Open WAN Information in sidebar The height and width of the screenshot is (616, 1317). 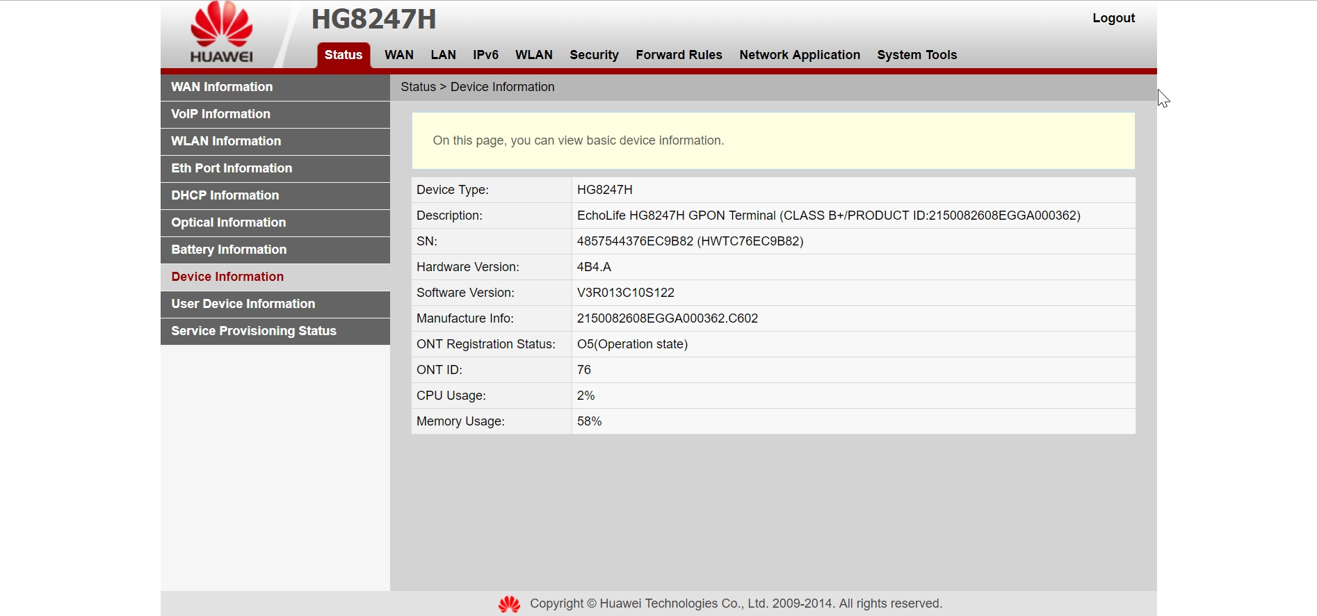275,87
